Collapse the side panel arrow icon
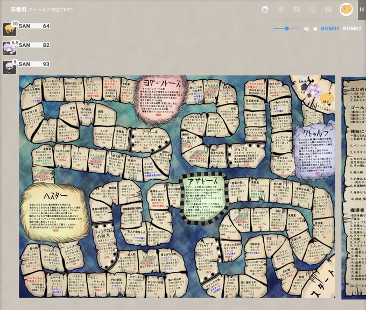This screenshot has width=366, height=310. point(362,10)
